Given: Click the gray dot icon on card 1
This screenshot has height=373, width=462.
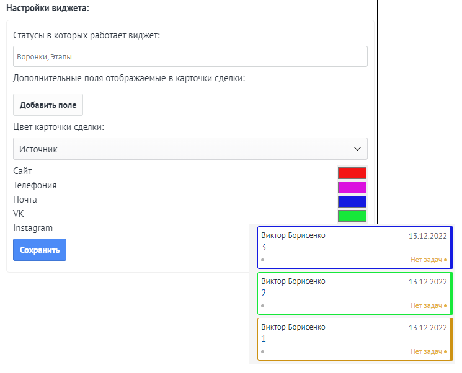Looking at the screenshot, I should (x=262, y=351).
